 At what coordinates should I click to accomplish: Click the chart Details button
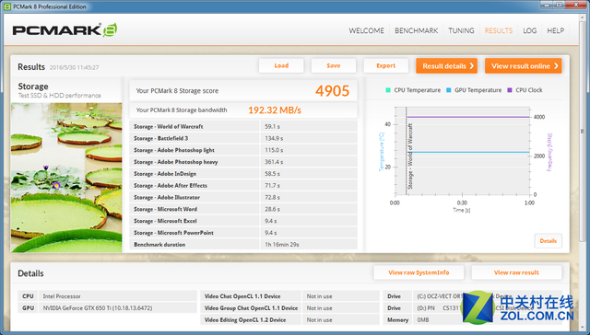[x=549, y=241]
